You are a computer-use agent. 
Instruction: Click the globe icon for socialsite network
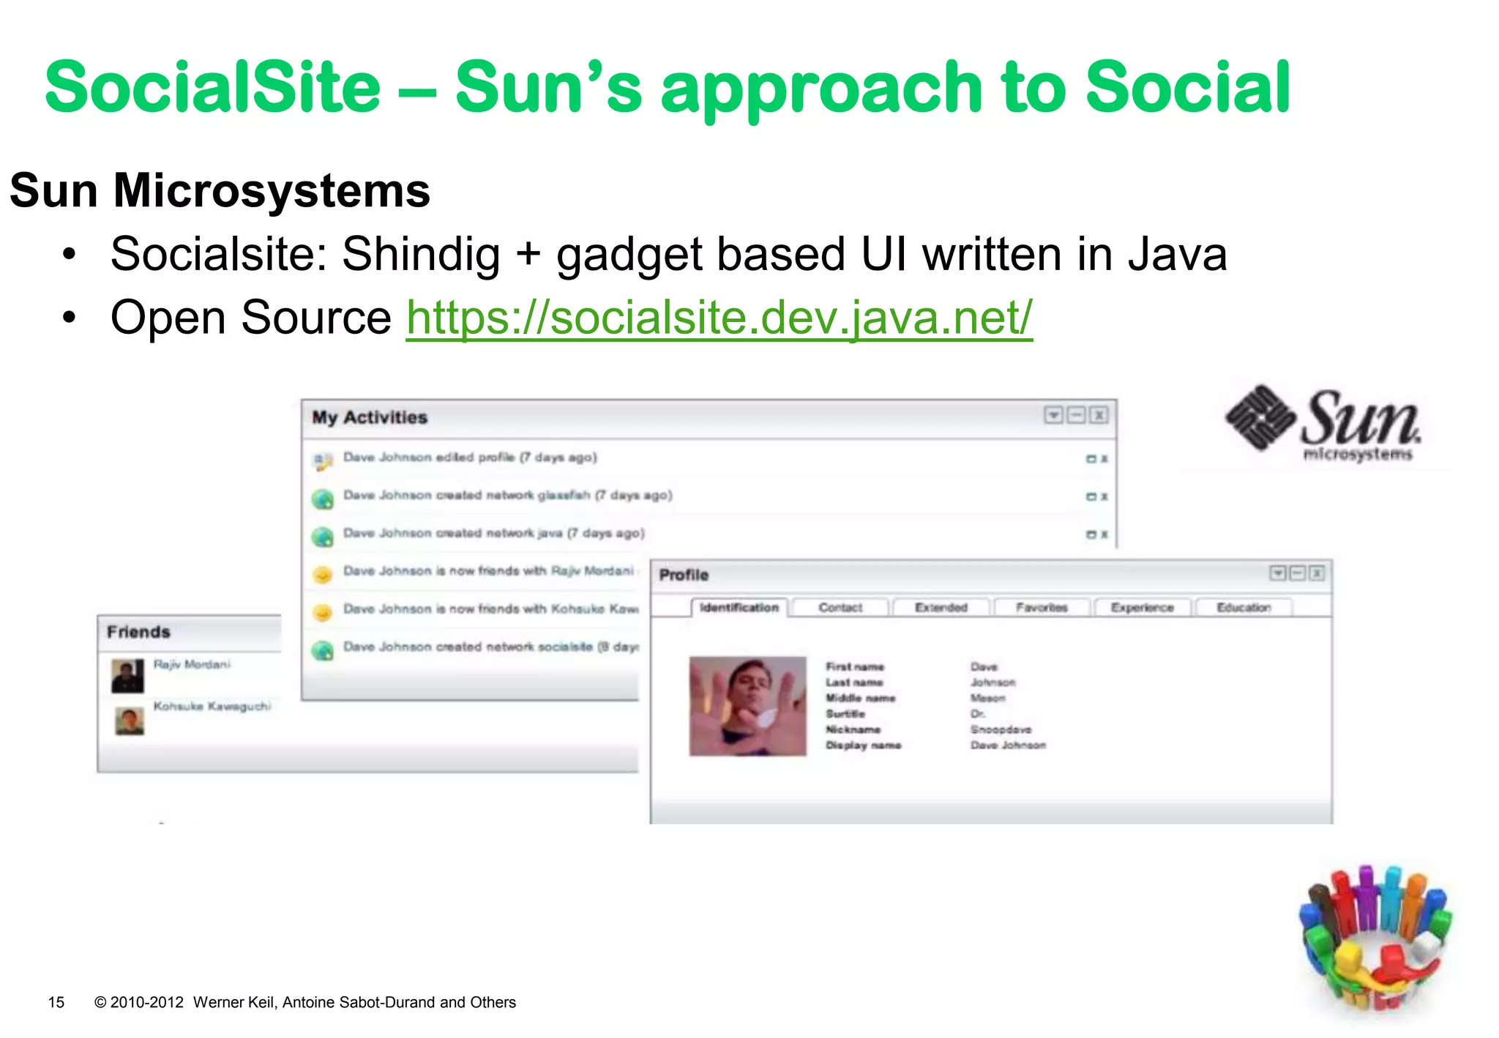point(322,650)
